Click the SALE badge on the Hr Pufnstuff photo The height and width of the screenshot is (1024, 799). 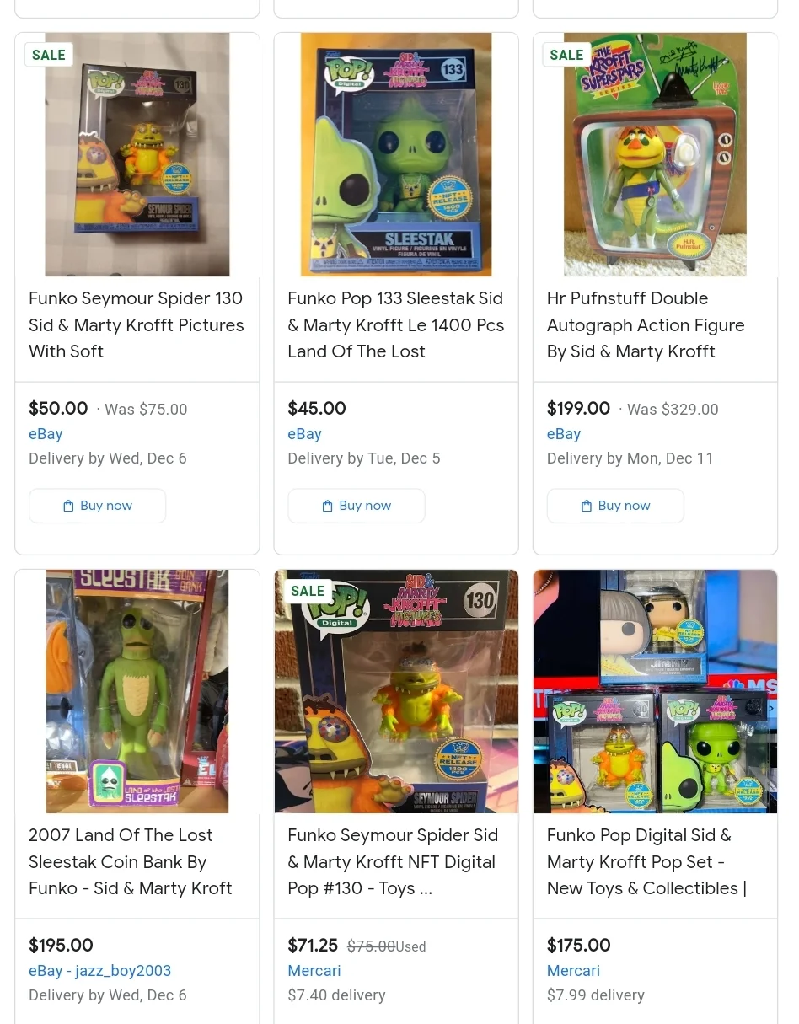point(566,55)
